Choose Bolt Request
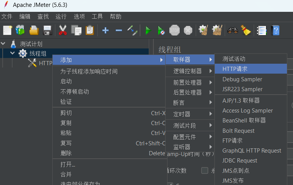This screenshot has height=185, width=293. pyautogui.click(x=251, y=130)
